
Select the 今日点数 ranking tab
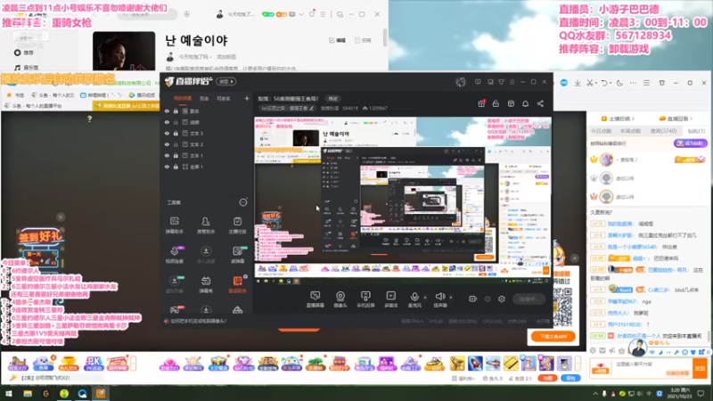tap(601, 131)
